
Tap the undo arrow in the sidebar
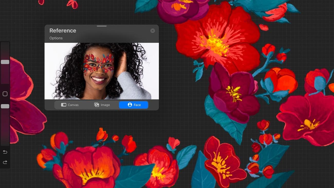pyautogui.click(x=5, y=152)
